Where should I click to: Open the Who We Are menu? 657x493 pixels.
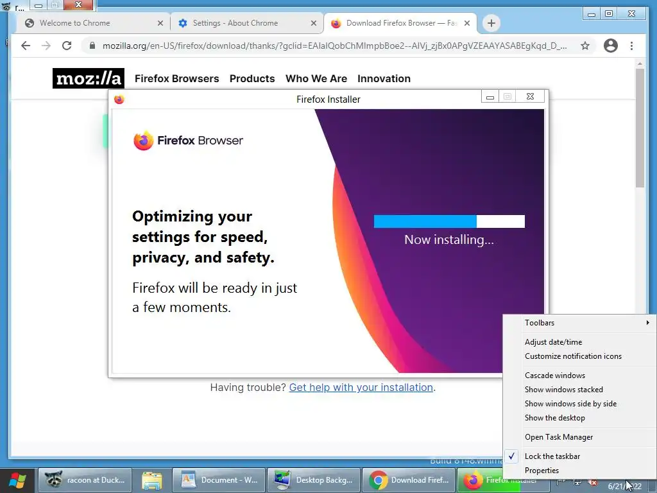click(316, 78)
